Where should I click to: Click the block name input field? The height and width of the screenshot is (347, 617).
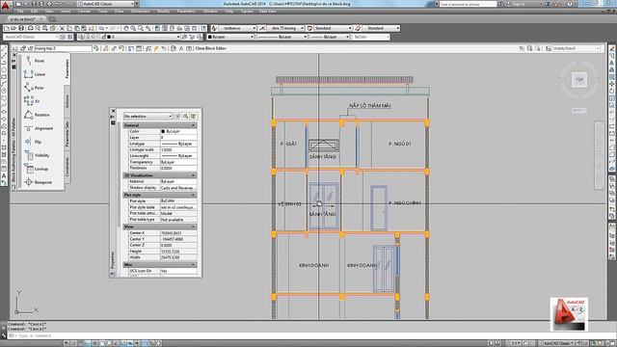[64, 48]
